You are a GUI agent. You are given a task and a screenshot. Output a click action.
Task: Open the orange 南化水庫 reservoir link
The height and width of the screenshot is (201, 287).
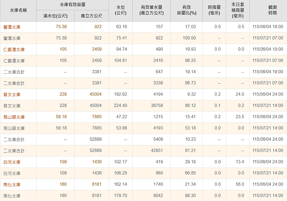(12, 185)
